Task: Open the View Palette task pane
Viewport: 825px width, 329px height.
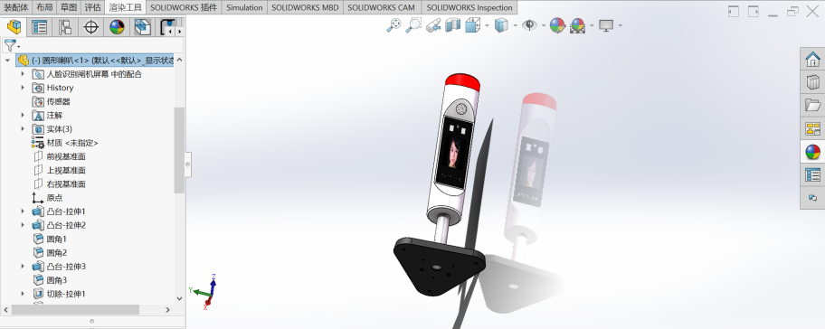Action: point(813,128)
